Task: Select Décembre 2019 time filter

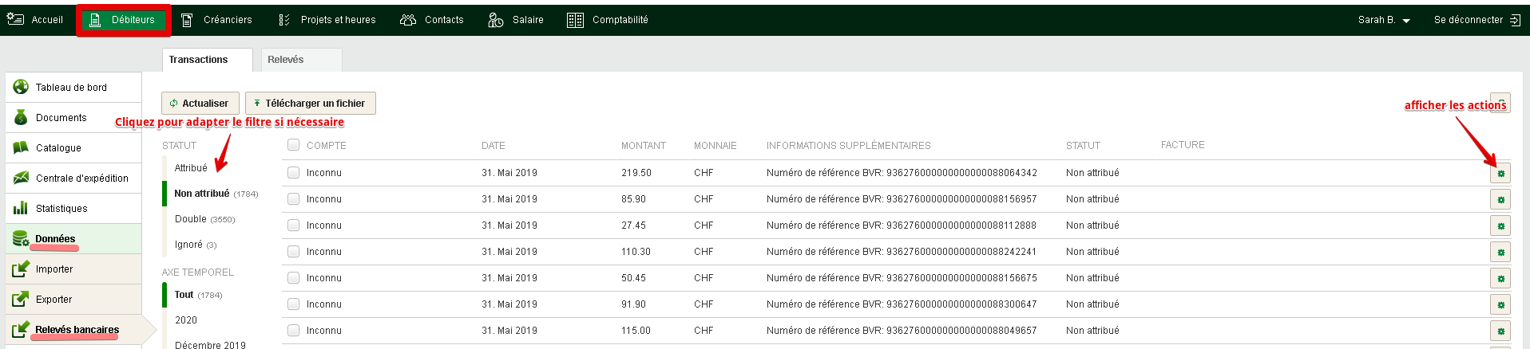Action: (x=210, y=344)
